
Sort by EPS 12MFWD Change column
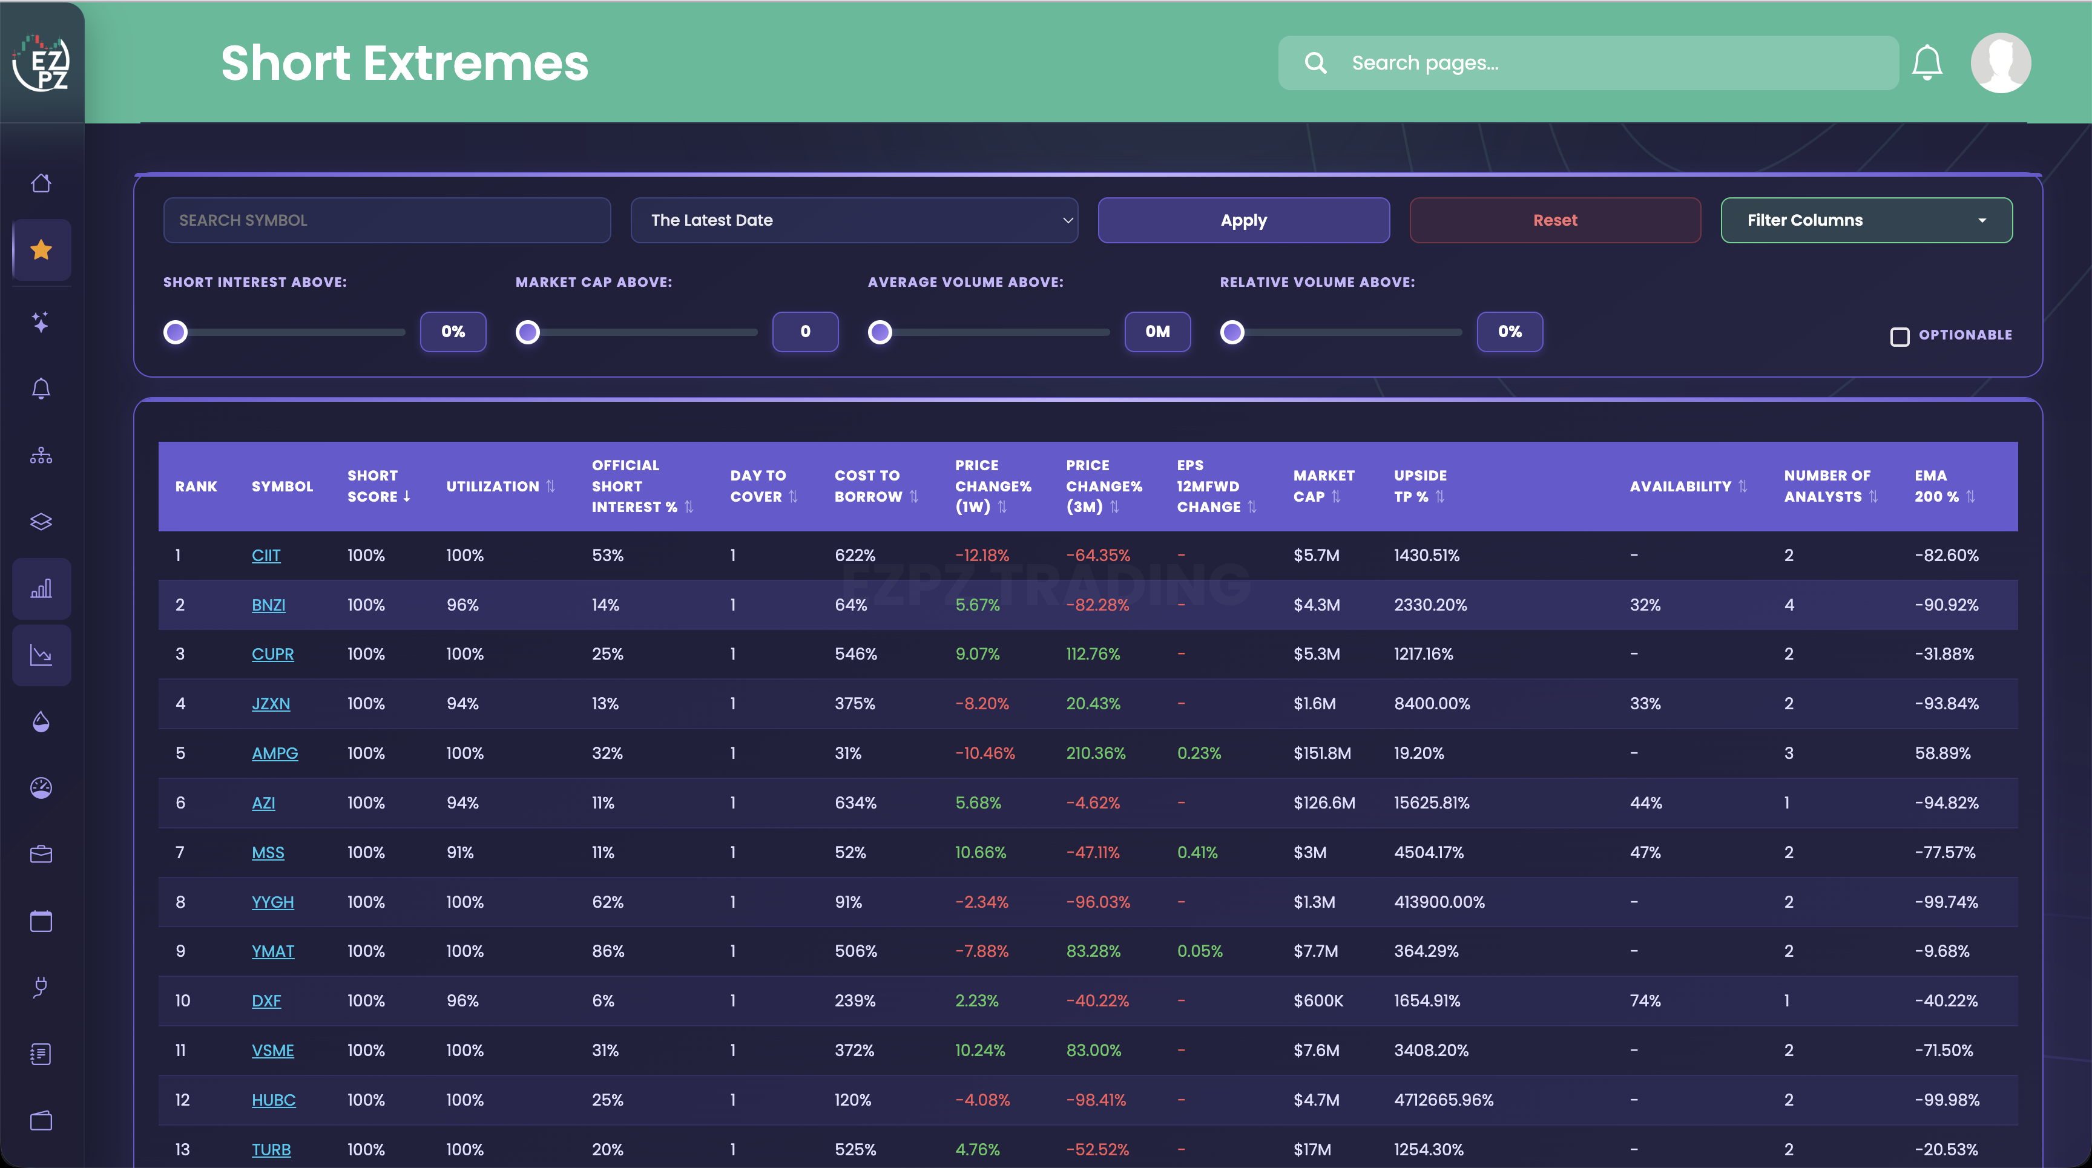coord(1251,507)
